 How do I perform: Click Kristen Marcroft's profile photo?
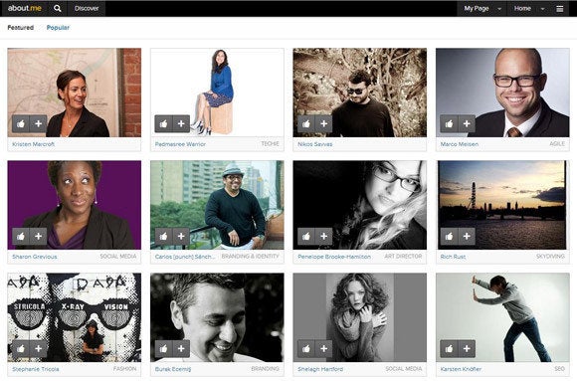pos(75,93)
